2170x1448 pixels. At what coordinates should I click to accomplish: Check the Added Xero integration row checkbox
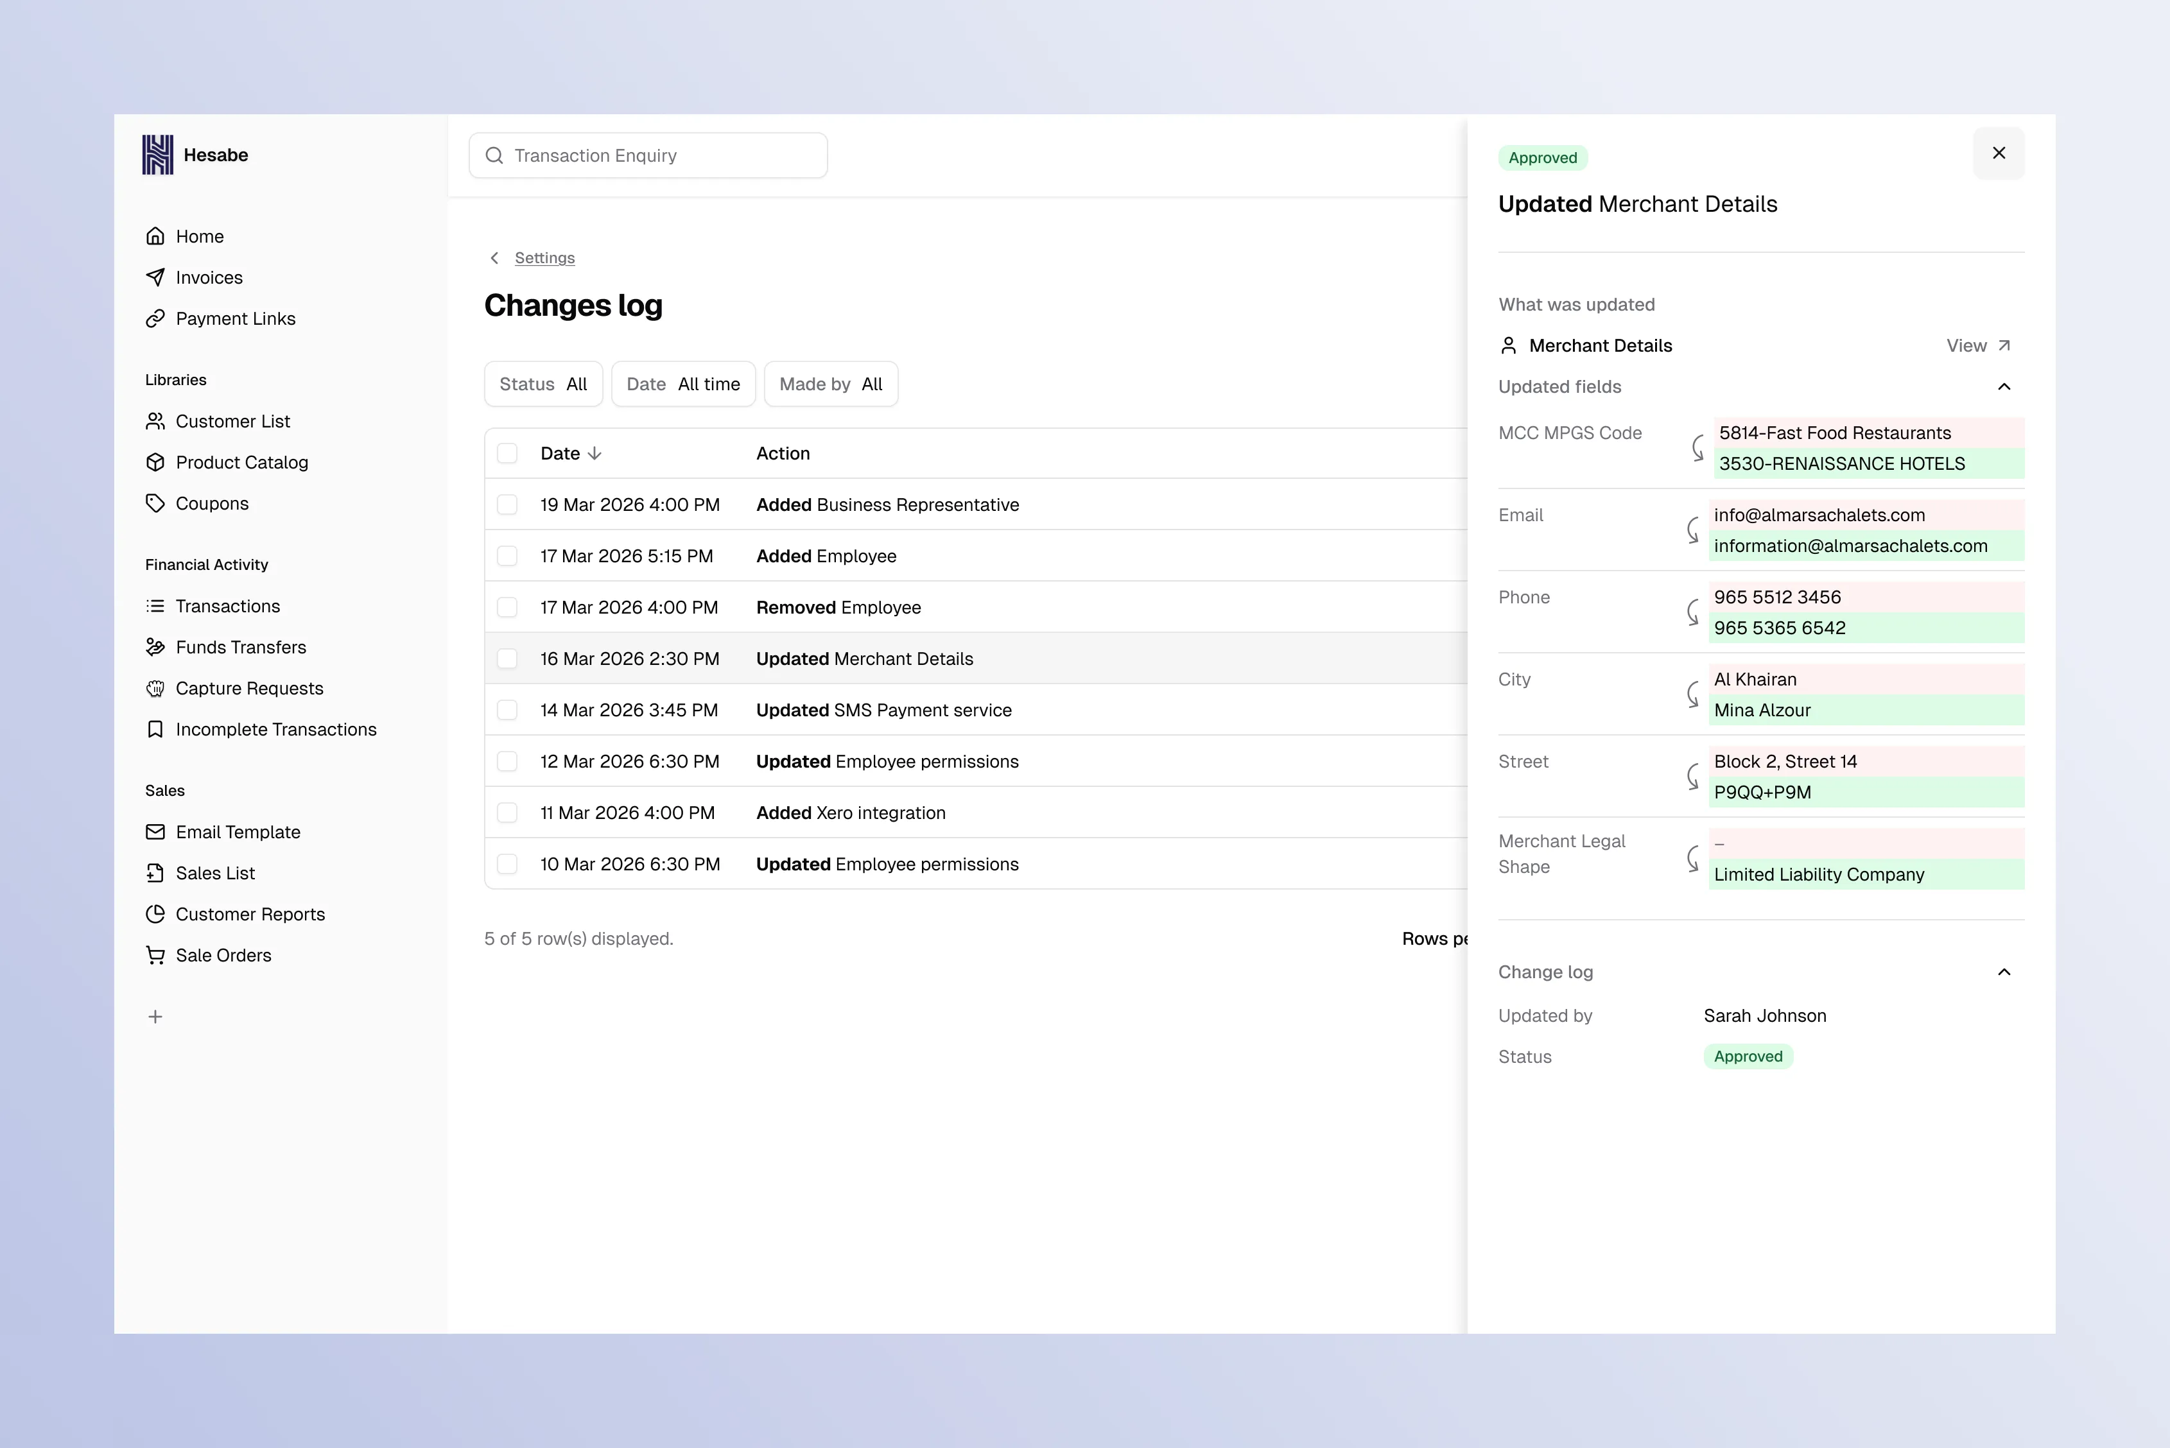tap(507, 812)
